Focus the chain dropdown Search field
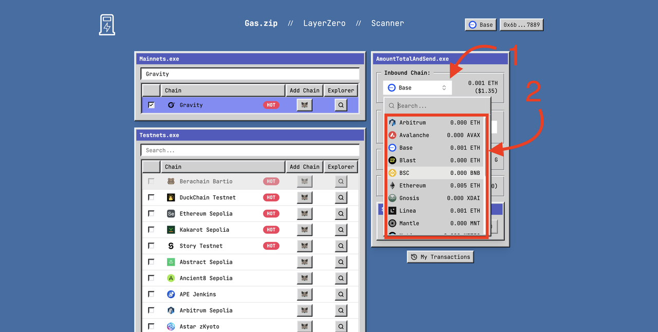Viewport: 658px width, 332px height. click(437, 106)
